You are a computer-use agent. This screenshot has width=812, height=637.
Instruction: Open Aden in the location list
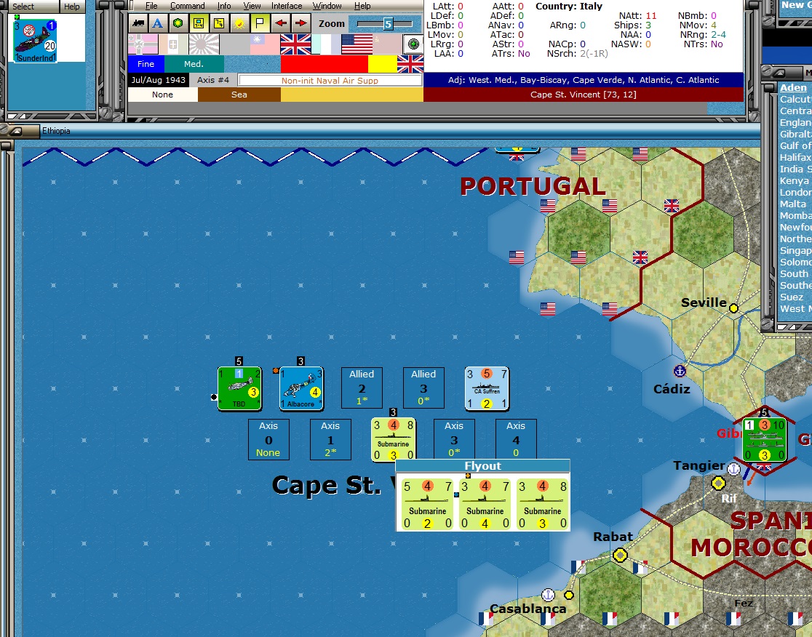coord(793,87)
